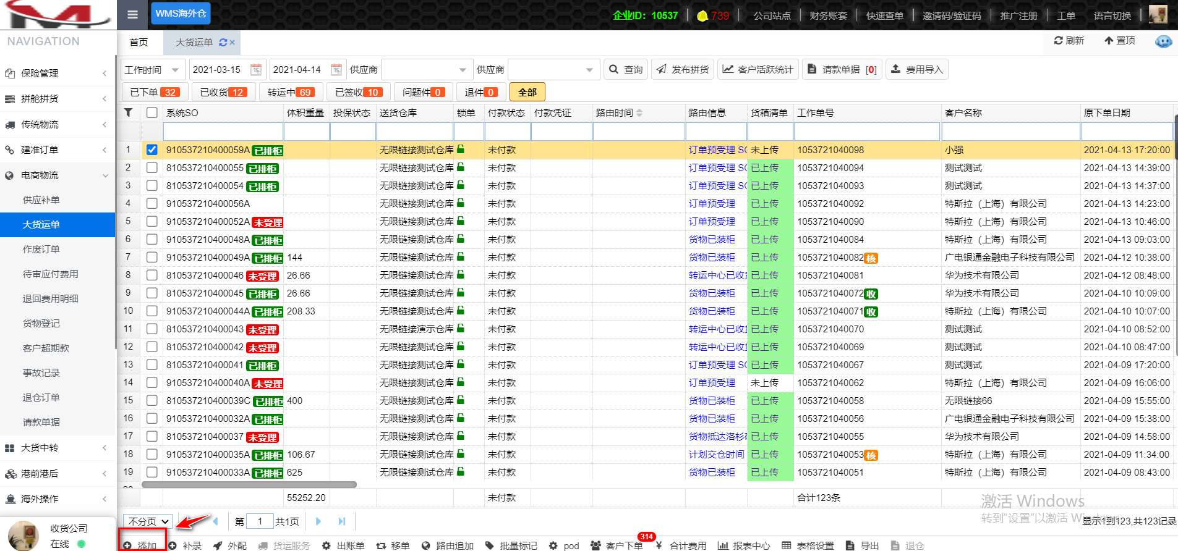Screen dimensions: 1178x551
Task: Select 作废订单 in the sidebar
Action: [x=41, y=249]
